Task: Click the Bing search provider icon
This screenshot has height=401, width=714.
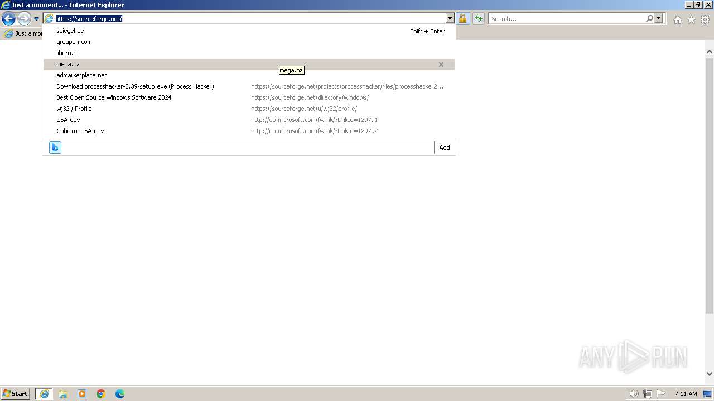Action: [x=55, y=148]
